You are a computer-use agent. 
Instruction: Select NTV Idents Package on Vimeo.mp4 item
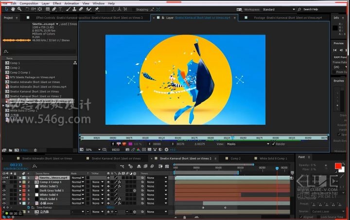click(x=32, y=77)
